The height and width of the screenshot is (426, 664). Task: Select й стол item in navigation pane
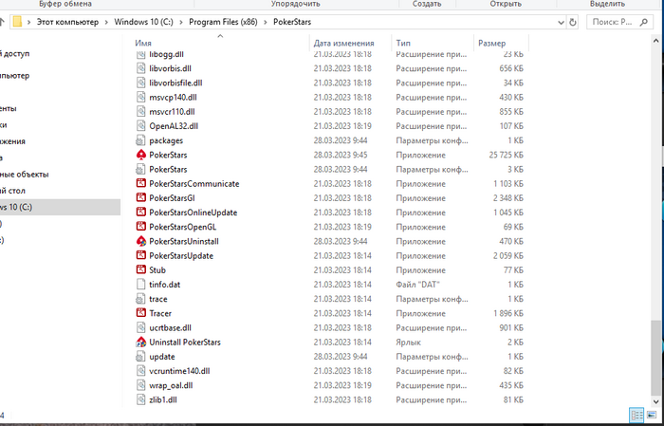click(12, 191)
